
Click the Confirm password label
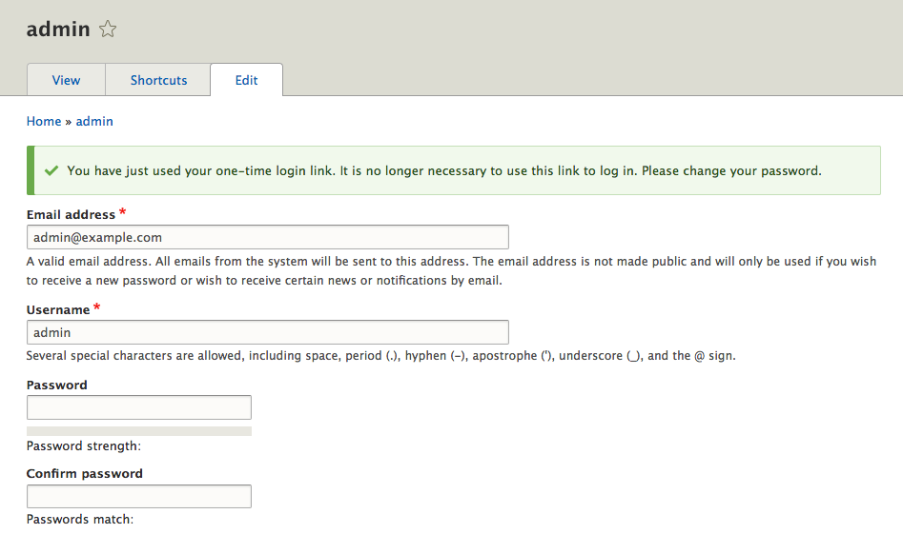pos(85,473)
